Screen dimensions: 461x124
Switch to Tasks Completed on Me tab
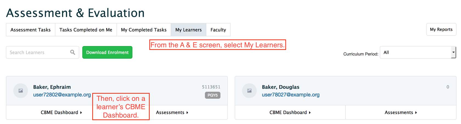pyautogui.click(x=86, y=30)
